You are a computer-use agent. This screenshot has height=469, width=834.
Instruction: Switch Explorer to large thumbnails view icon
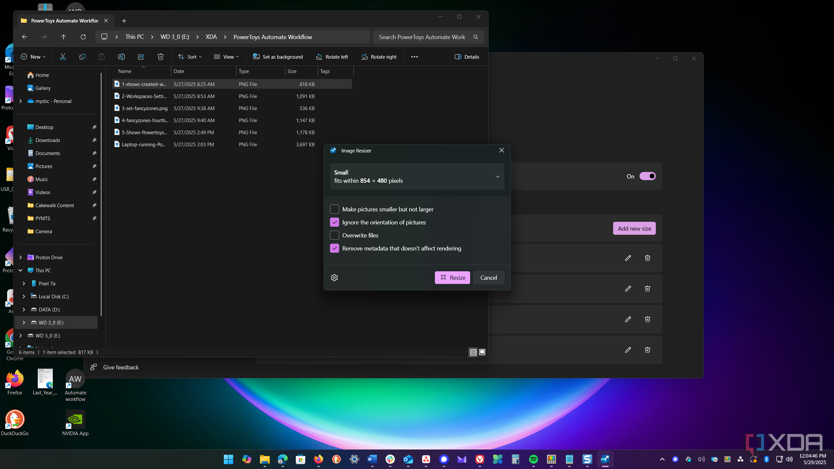coord(482,352)
